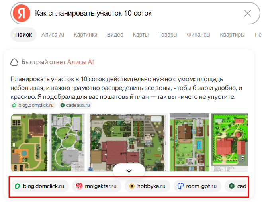
Task: Open the hobbyka.ru source chip
Action: [x=147, y=186]
